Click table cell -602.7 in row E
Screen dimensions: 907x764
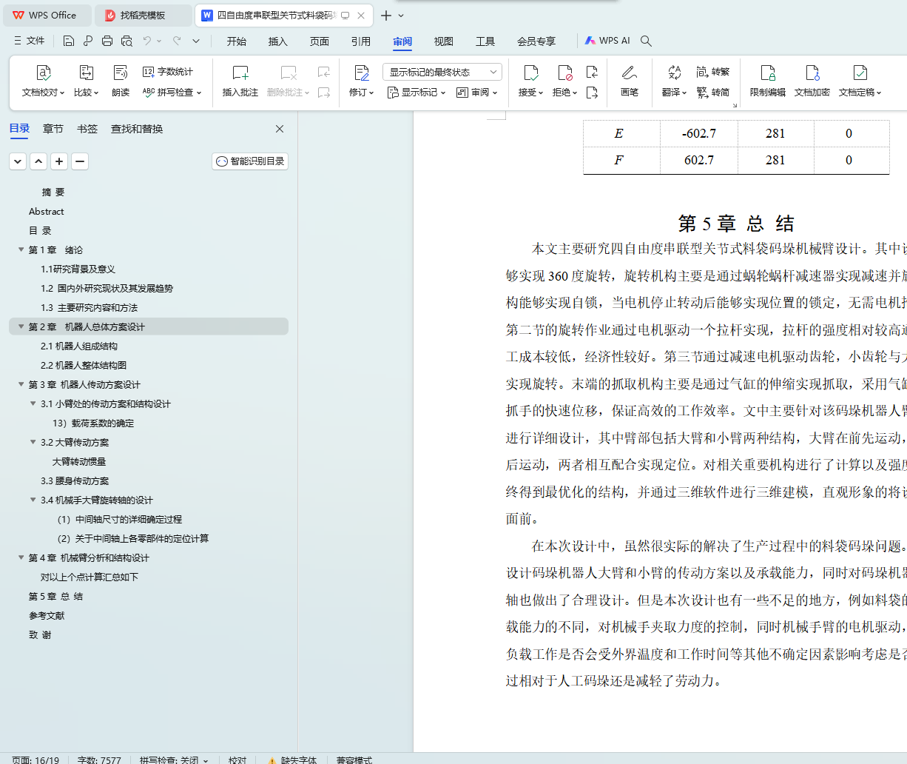pos(698,133)
